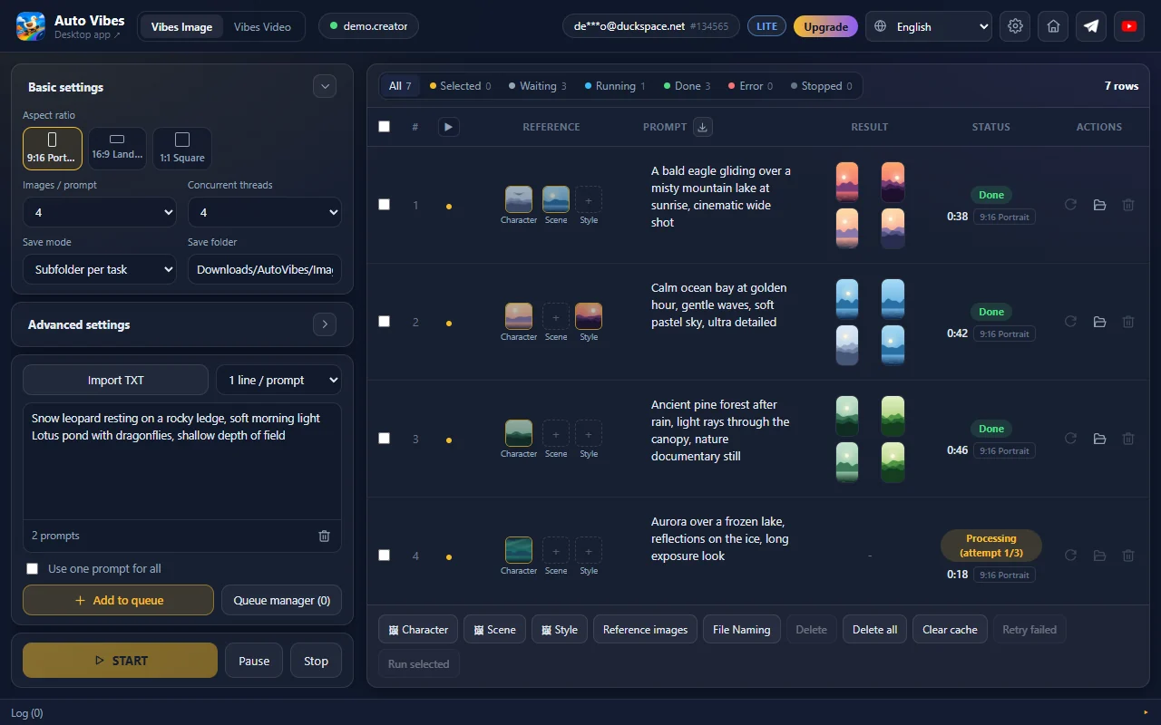This screenshot has width=1161, height=725.
Task: Click the home icon in header
Action: [1053, 26]
